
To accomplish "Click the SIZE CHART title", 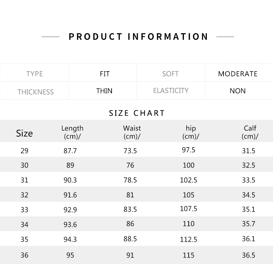I will [x=137, y=113].
